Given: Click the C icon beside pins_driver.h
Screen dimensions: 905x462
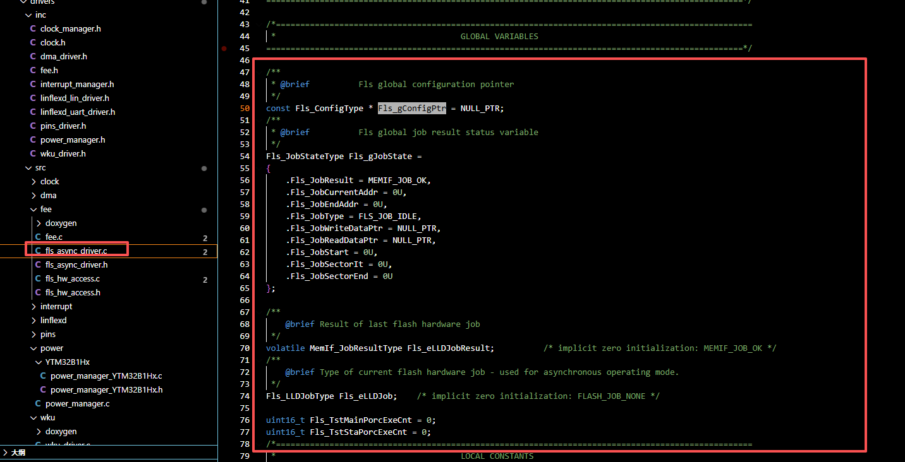Looking at the screenshot, I should tap(33, 126).
